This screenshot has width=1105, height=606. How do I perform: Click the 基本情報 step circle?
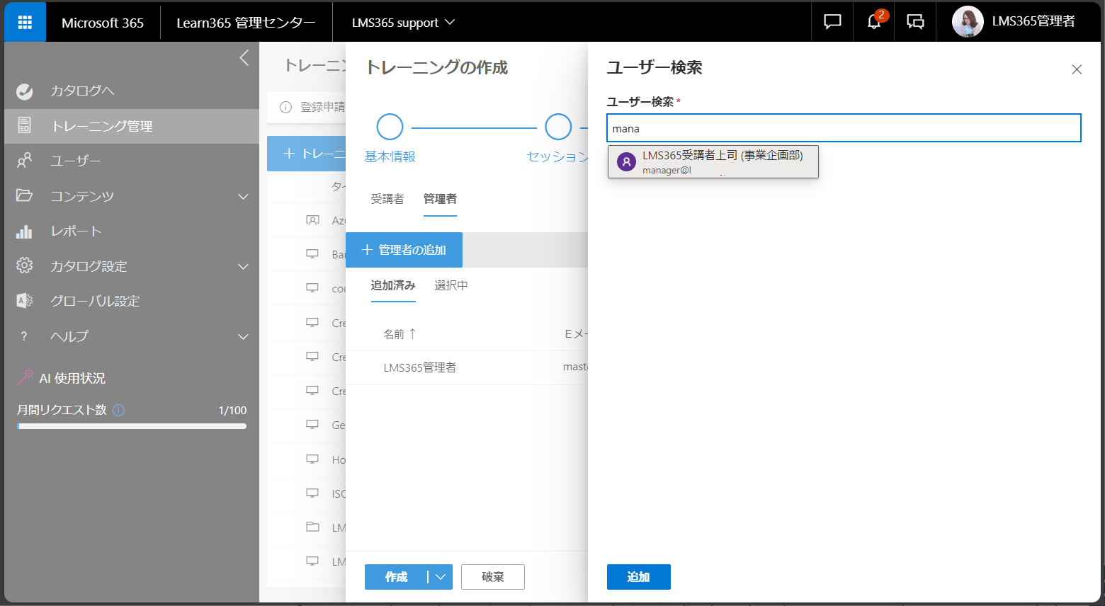pos(390,127)
